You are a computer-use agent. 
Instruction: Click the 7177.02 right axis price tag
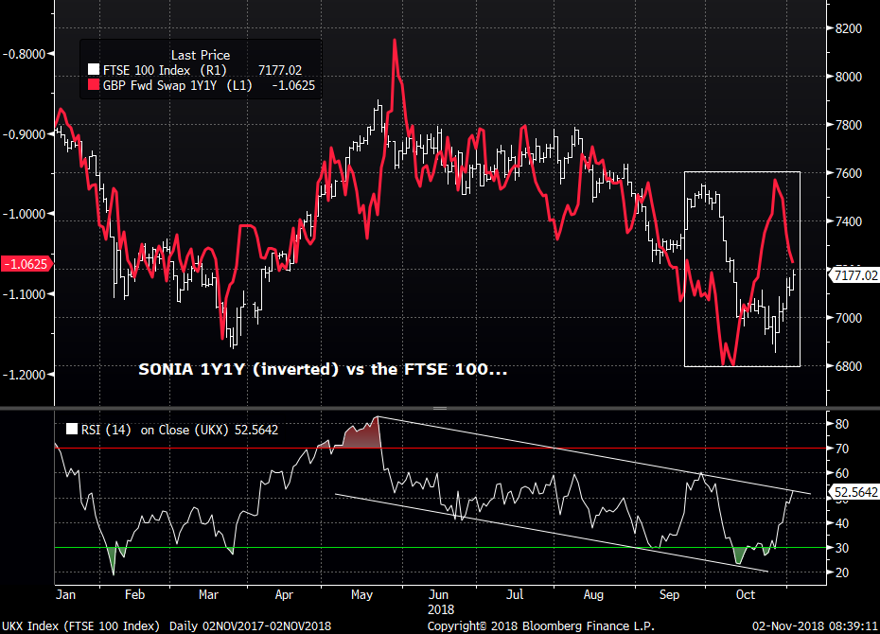pyautogui.click(x=855, y=275)
